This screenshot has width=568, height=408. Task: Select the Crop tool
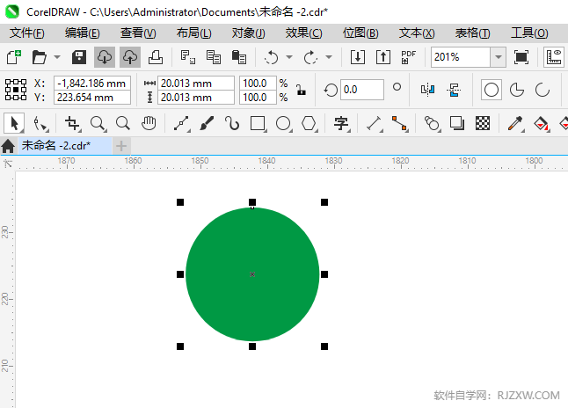coord(72,124)
